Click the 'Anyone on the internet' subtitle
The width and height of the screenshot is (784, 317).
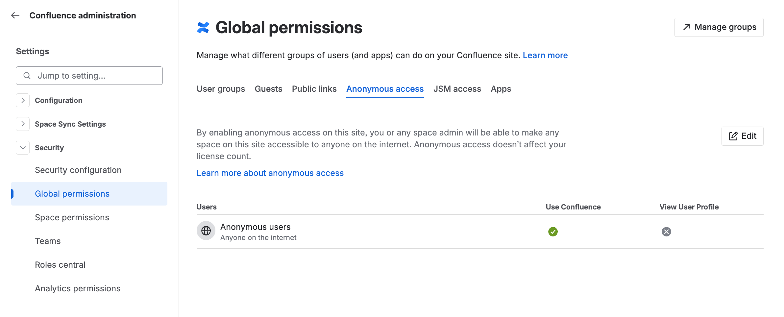(258, 237)
